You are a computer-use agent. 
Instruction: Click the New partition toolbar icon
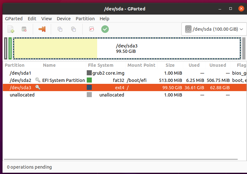(x=11, y=29)
